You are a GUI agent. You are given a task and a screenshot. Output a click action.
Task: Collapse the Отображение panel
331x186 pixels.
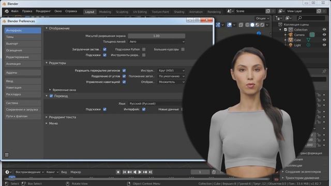(47, 28)
